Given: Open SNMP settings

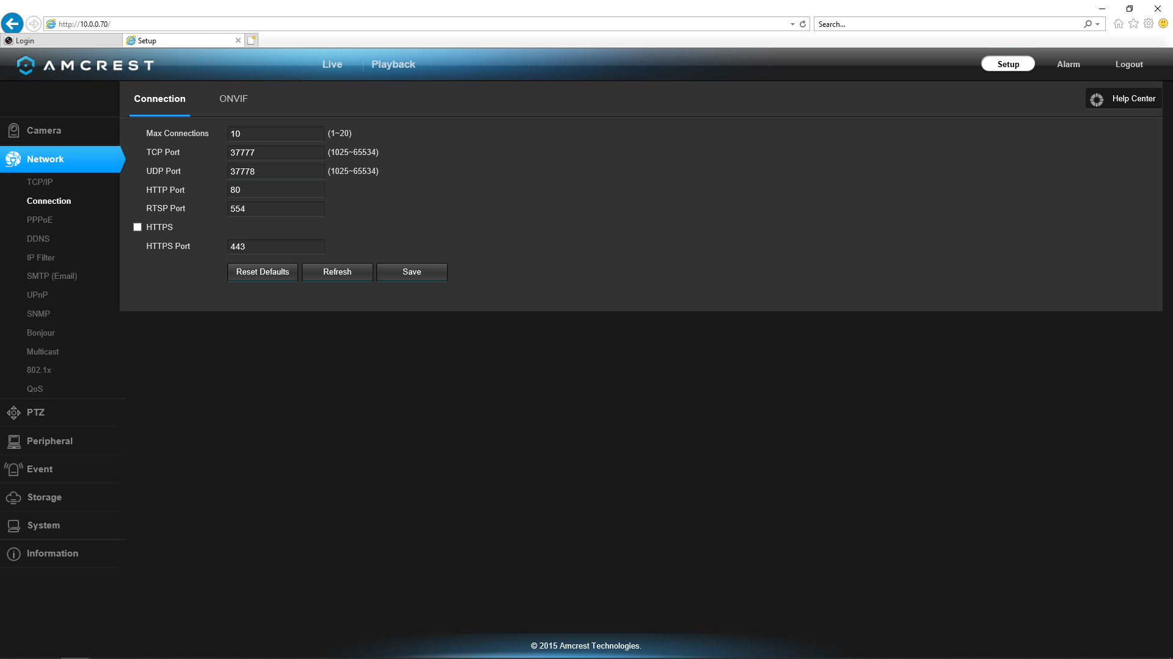Looking at the screenshot, I should tap(38, 314).
